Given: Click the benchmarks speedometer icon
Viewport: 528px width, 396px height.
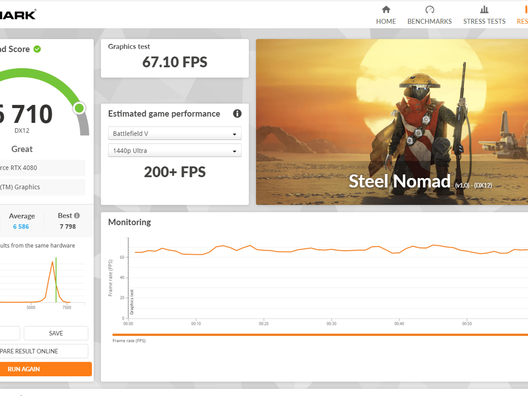Looking at the screenshot, I should (430, 10).
